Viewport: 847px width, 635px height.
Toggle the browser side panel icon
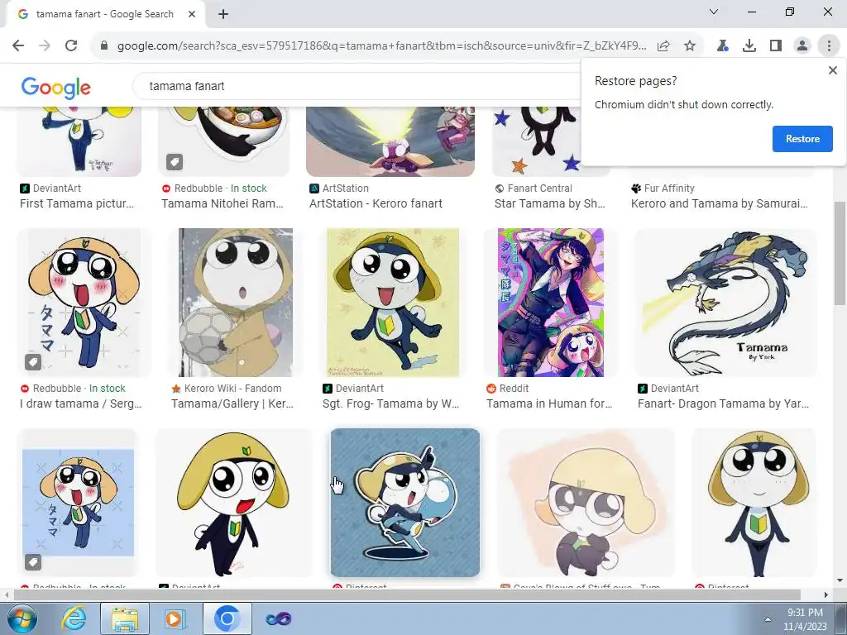pyautogui.click(x=776, y=46)
